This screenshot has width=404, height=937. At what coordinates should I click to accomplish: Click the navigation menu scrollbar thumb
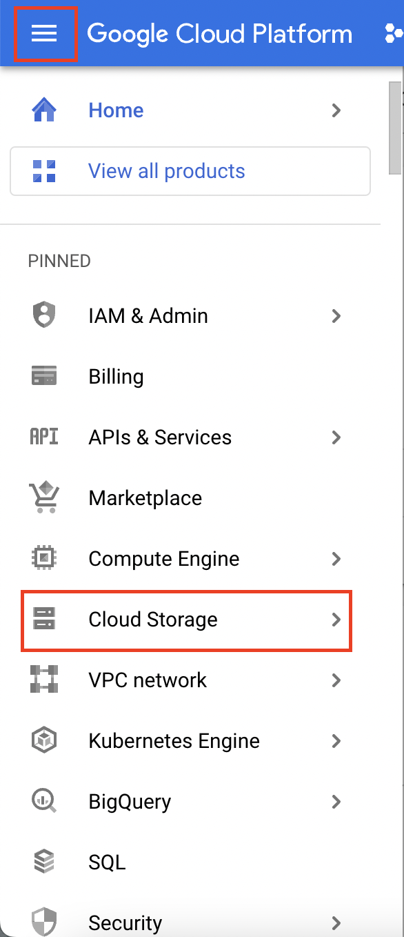coord(395,128)
